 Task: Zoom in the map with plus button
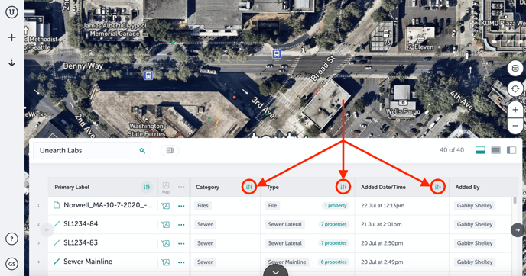click(515, 110)
